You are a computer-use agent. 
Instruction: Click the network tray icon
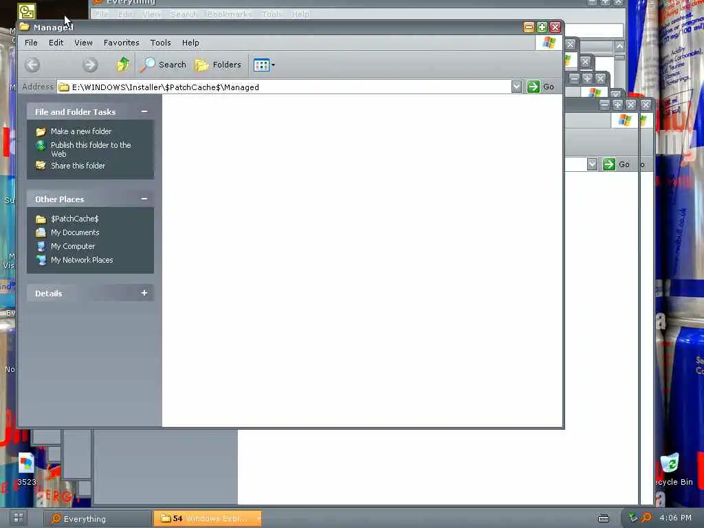tap(633, 518)
